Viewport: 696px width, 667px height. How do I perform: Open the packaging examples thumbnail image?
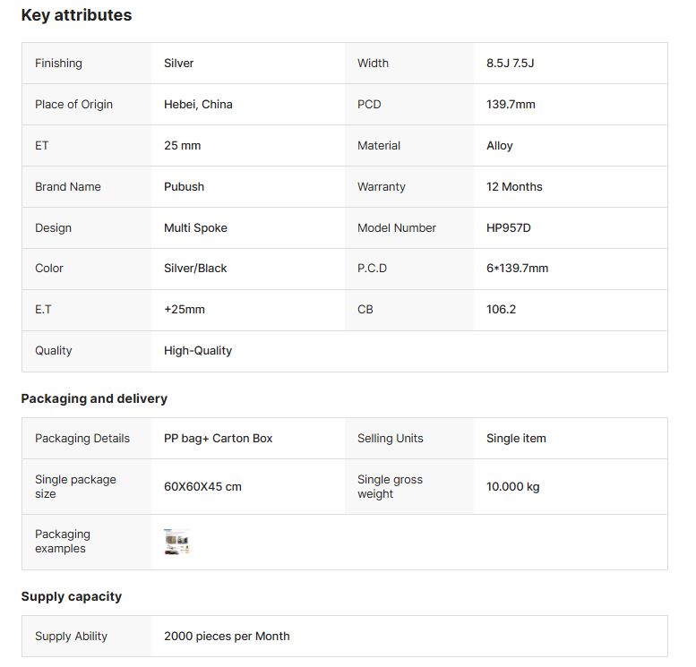176,542
